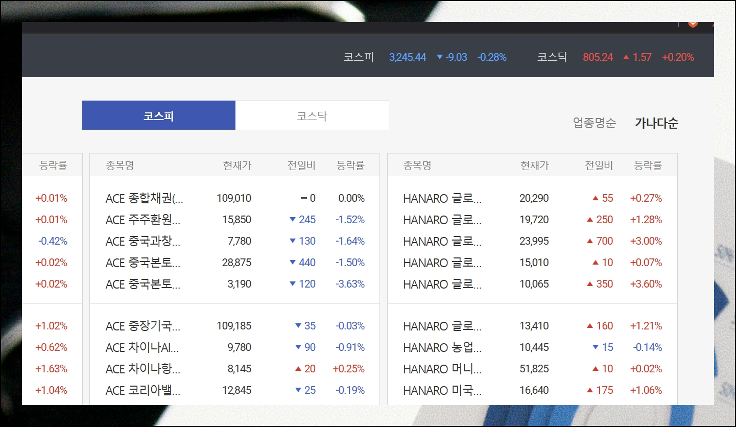The width and height of the screenshot is (736, 427).
Task: Click the +3.60% change rate
Action: point(646,284)
